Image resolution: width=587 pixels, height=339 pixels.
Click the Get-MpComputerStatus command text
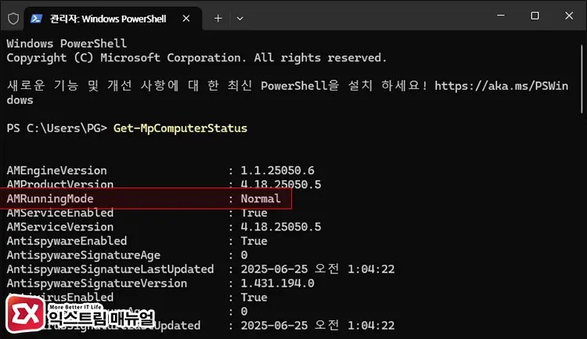(180, 129)
